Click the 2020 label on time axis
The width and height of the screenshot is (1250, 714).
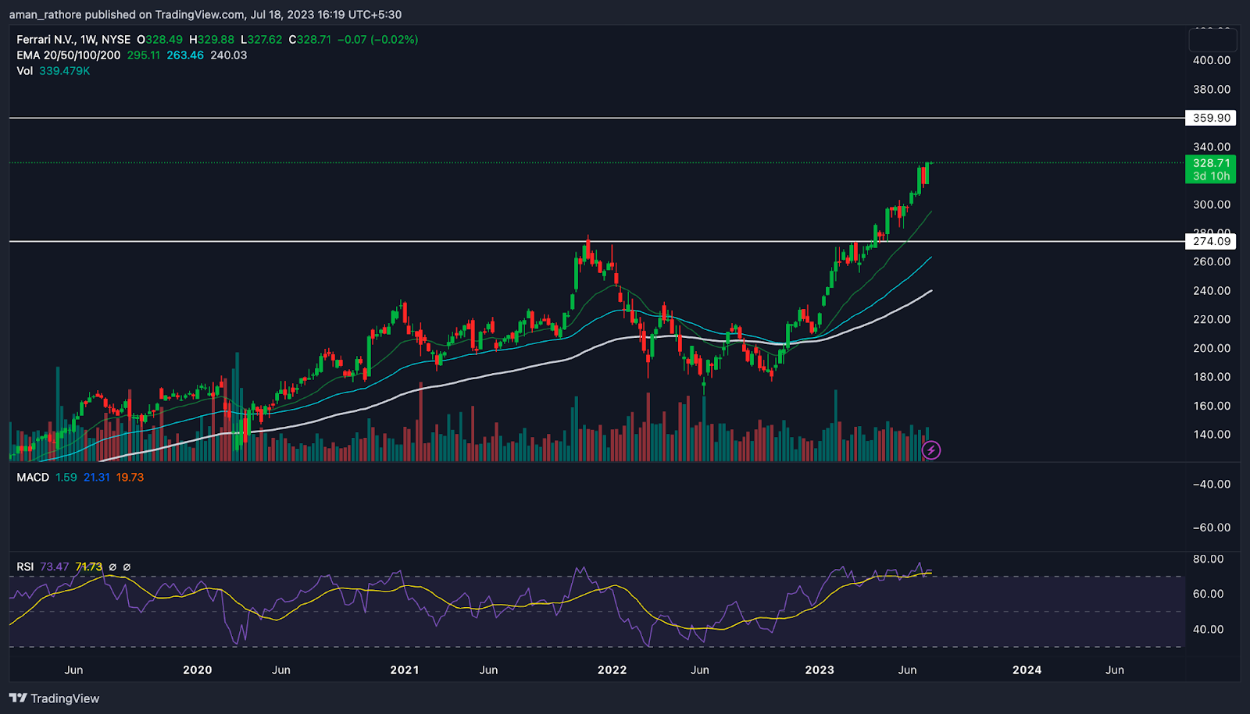click(197, 670)
